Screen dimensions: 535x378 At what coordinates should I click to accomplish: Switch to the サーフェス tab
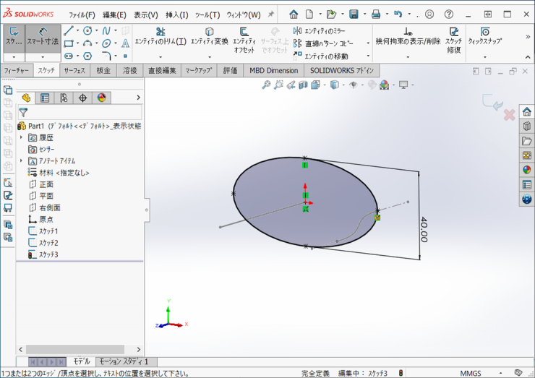coord(74,70)
